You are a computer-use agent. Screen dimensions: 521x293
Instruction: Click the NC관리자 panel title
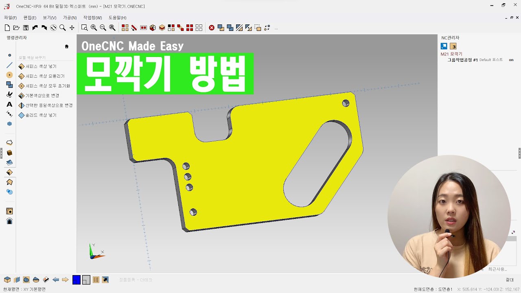450,38
